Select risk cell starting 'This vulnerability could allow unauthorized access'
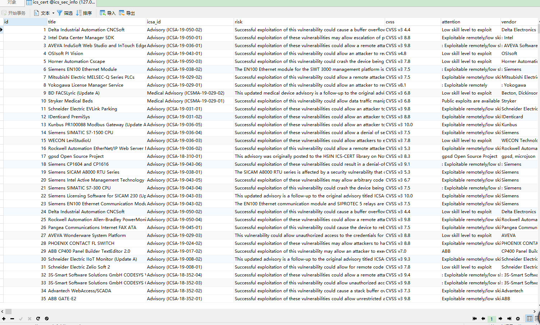 pos(309,235)
